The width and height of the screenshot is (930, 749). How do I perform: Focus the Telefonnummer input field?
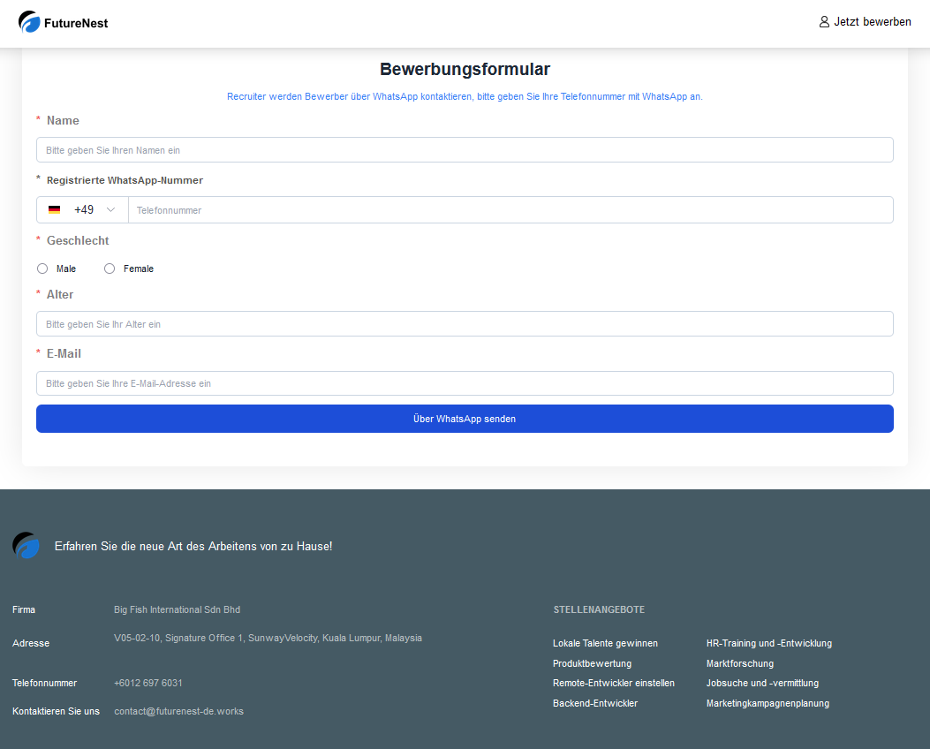510,210
